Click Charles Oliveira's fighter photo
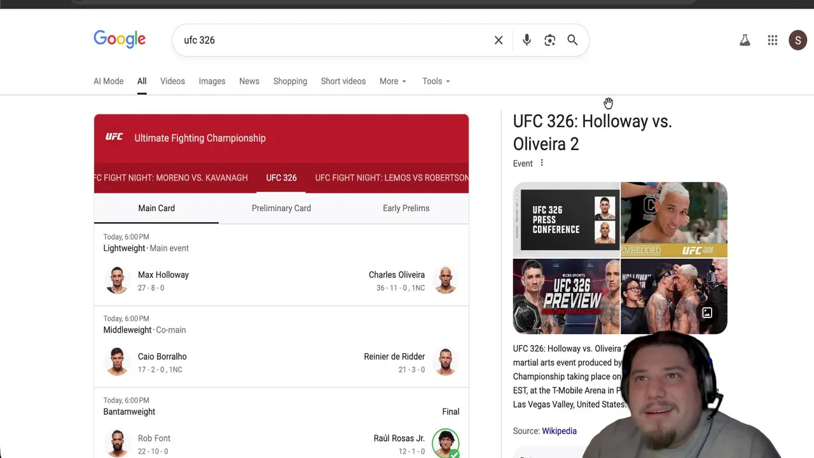 click(446, 281)
